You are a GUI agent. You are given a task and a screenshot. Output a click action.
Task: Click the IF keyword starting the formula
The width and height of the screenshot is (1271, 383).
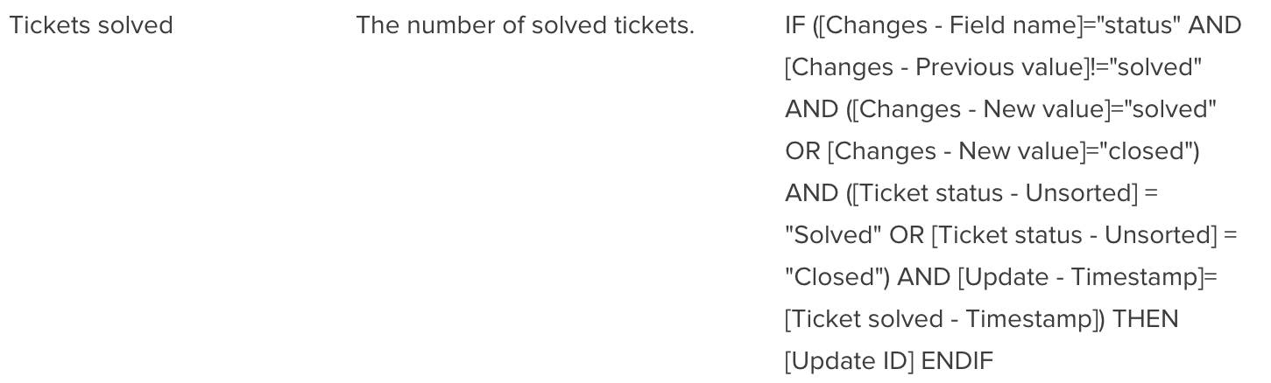tap(794, 26)
